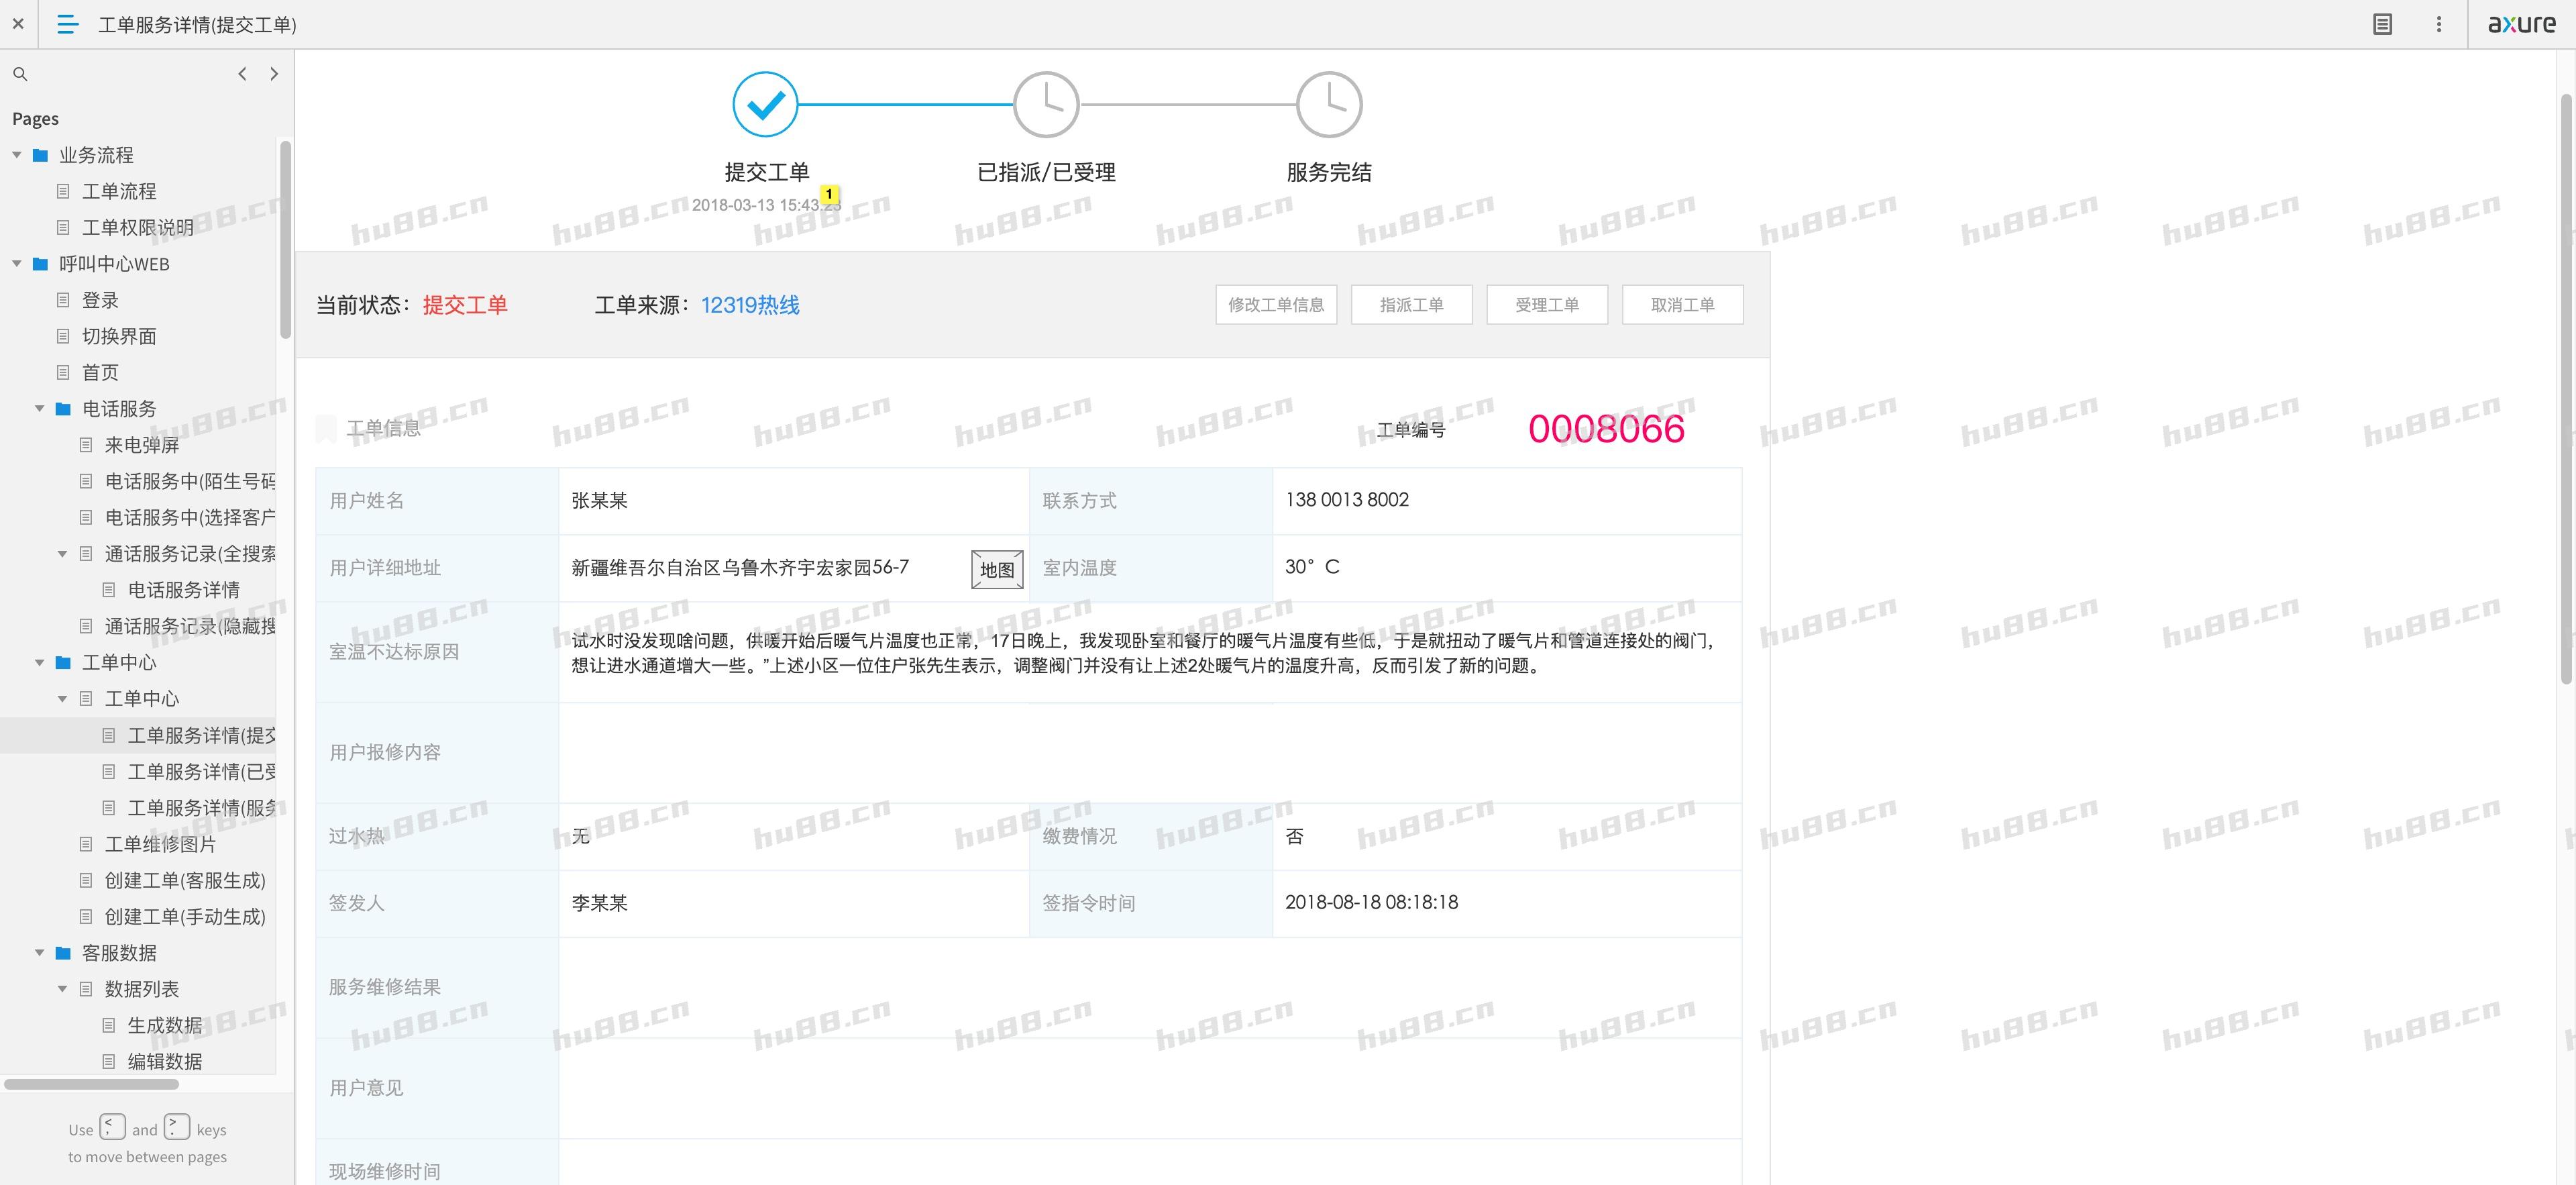Open the 来电弹屏 page

(x=141, y=445)
